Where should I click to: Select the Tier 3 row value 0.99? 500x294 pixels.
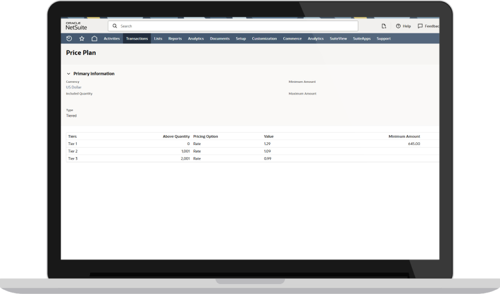click(267, 158)
